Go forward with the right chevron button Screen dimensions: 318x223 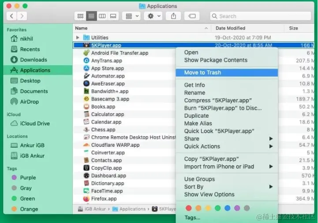pyautogui.click(x=22, y=16)
